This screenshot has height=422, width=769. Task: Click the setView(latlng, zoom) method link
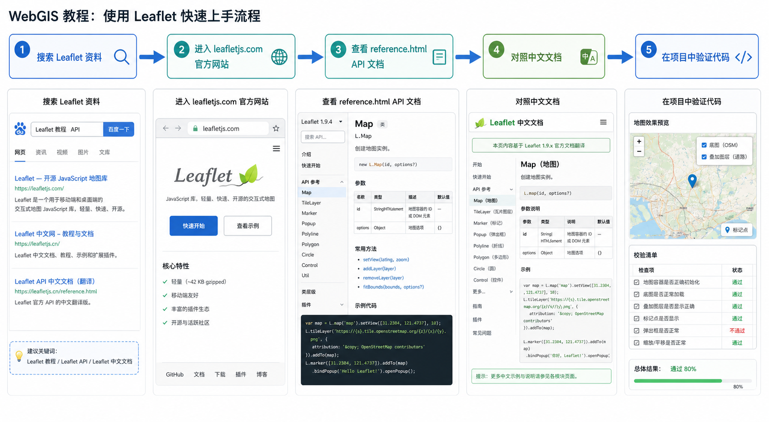(386, 259)
